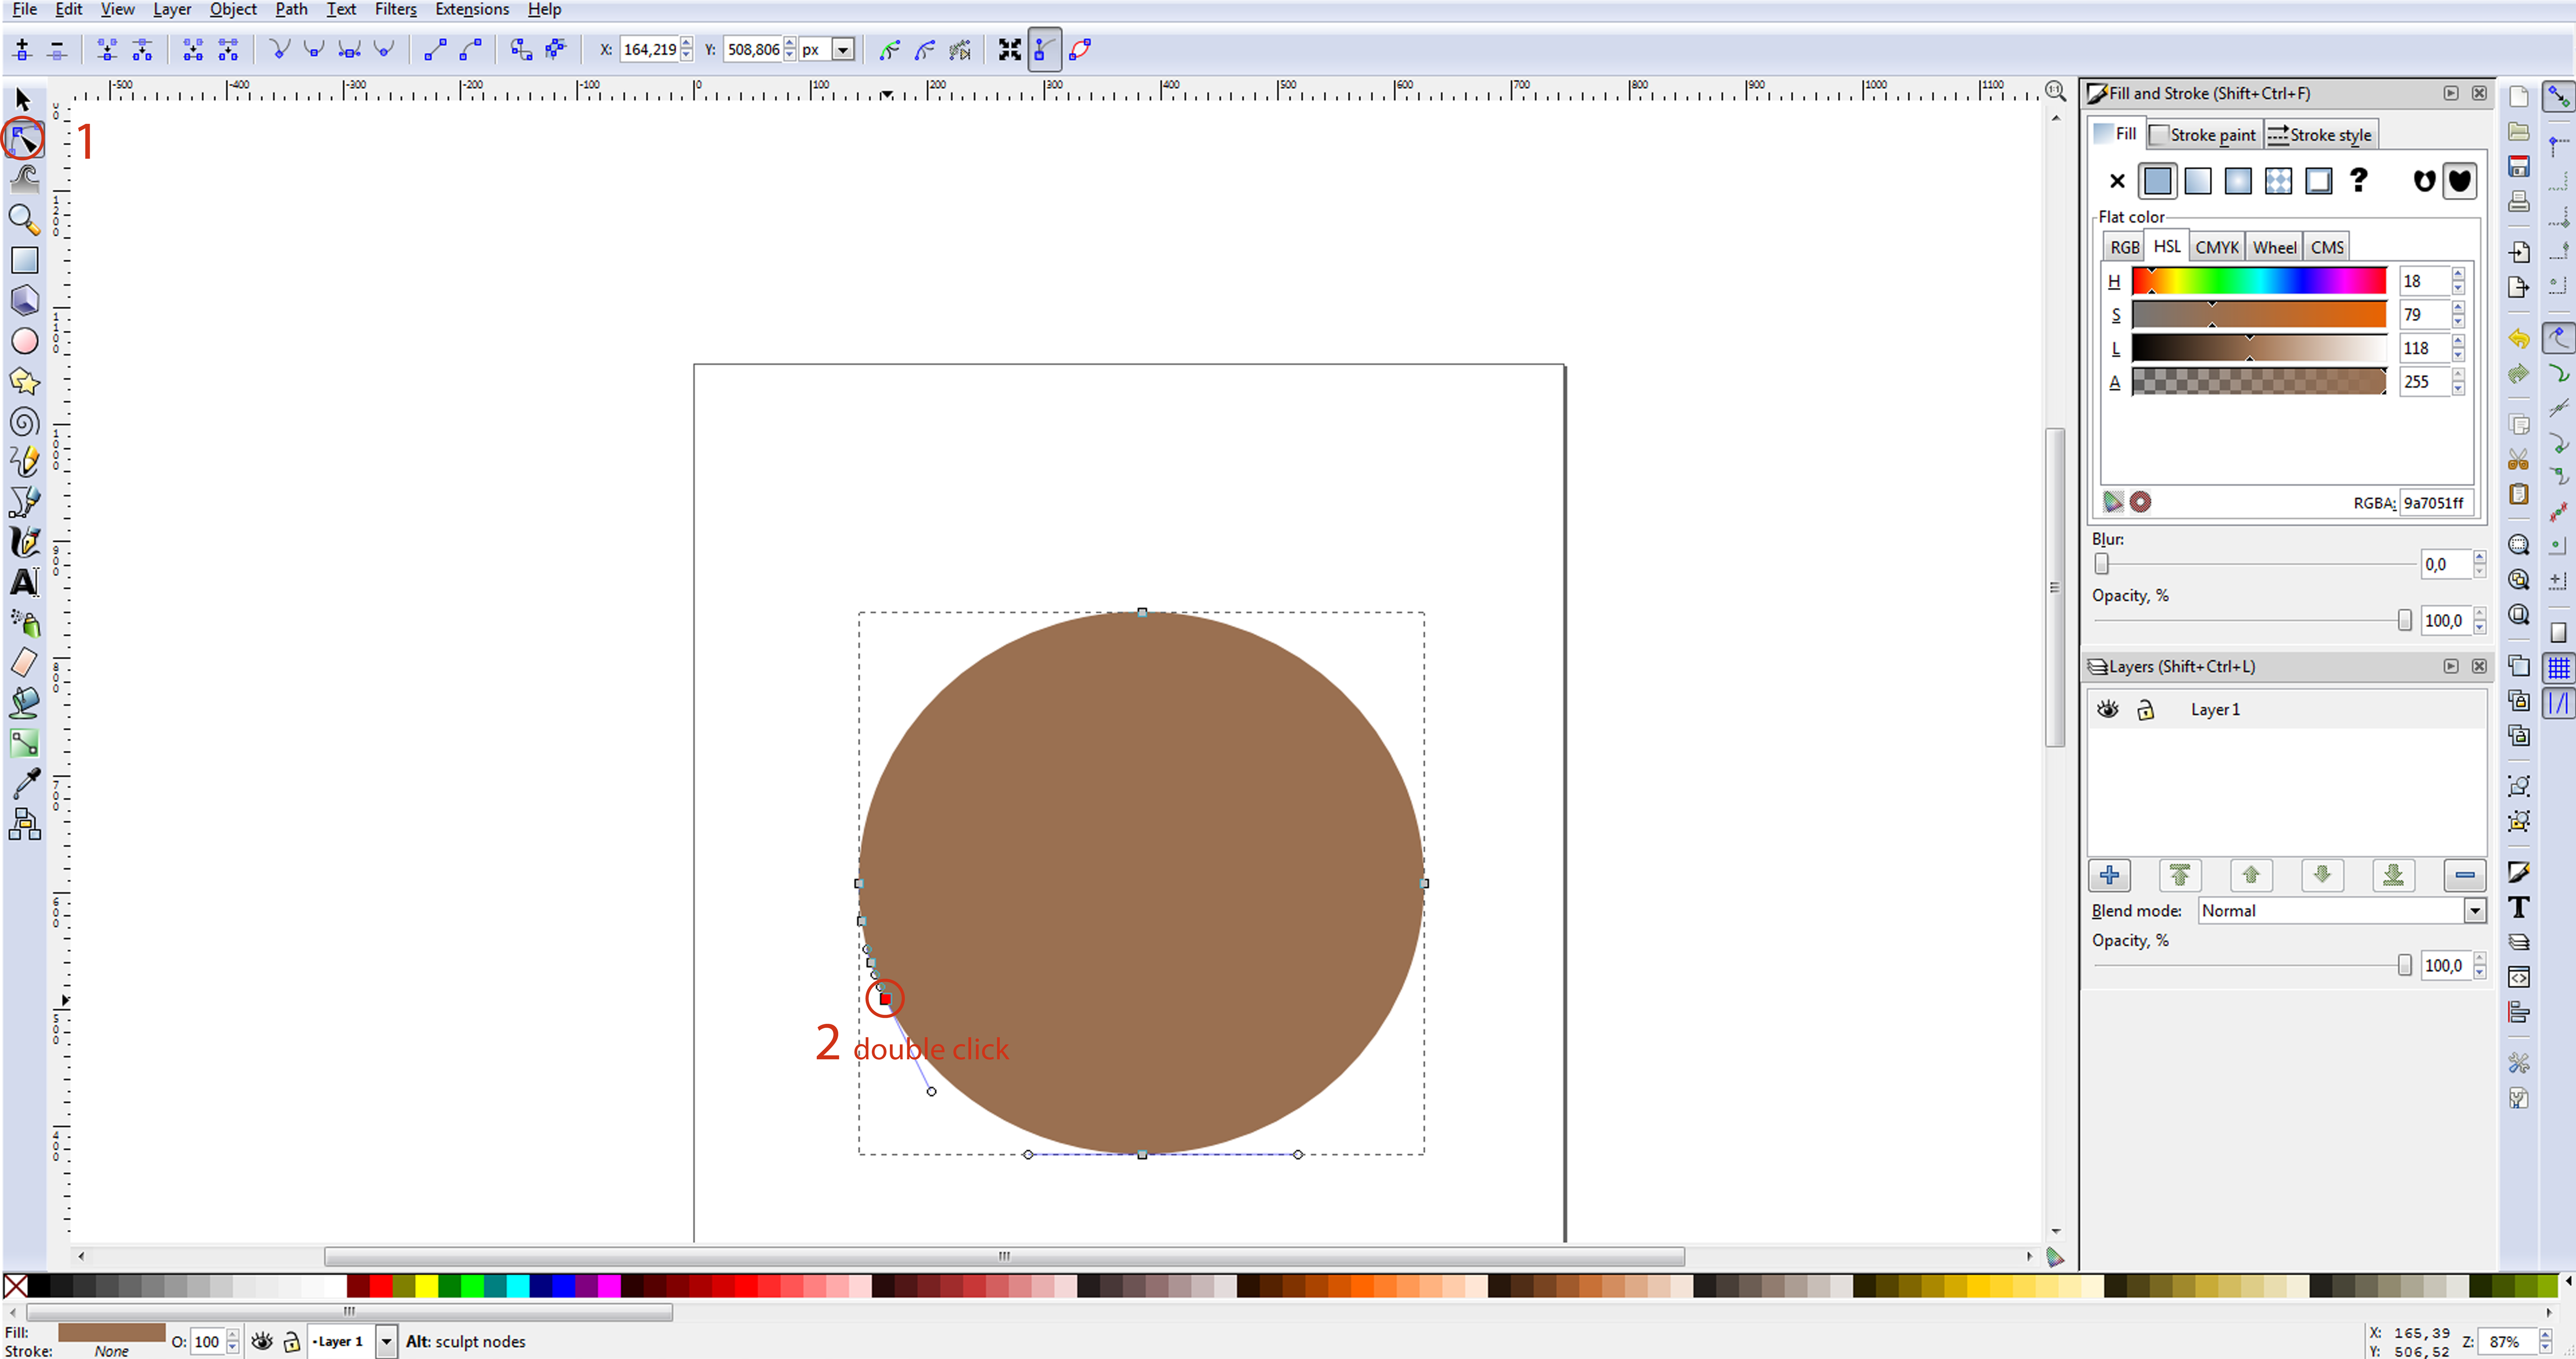Click the Save document icon

(2518, 167)
